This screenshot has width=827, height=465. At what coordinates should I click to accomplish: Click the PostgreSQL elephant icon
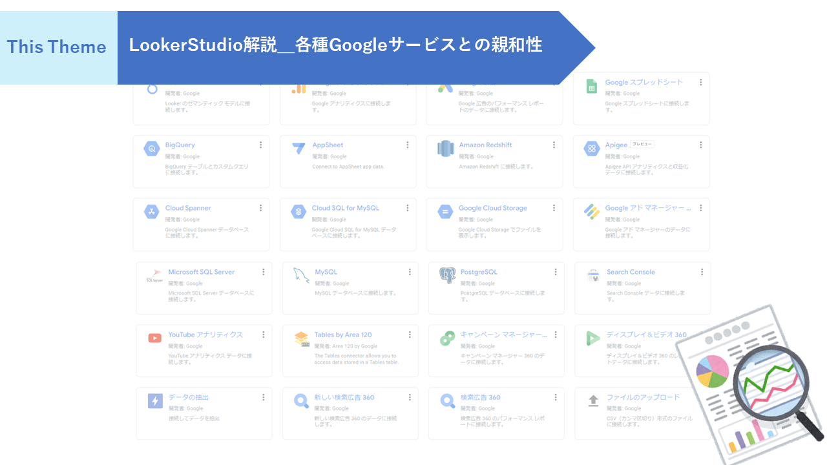tap(447, 276)
